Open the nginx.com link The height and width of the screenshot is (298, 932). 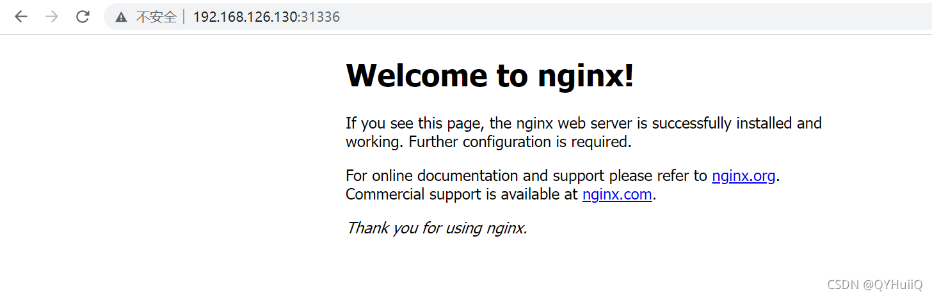pyautogui.click(x=617, y=194)
